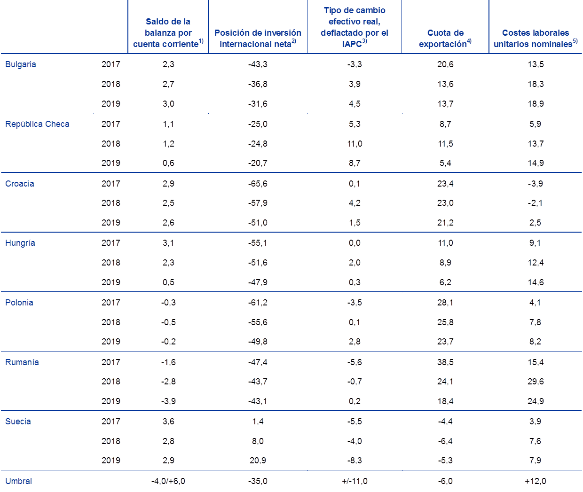Click the "Costes laborales unitarios nominales" header
This screenshot has width=583, height=492.
click(x=536, y=39)
